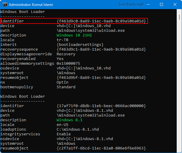The image size is (182, 153).
Task: Click the 0x15000075 value
Action: tap(68, 64)
